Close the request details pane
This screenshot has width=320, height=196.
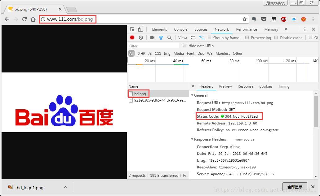(193, 86)
